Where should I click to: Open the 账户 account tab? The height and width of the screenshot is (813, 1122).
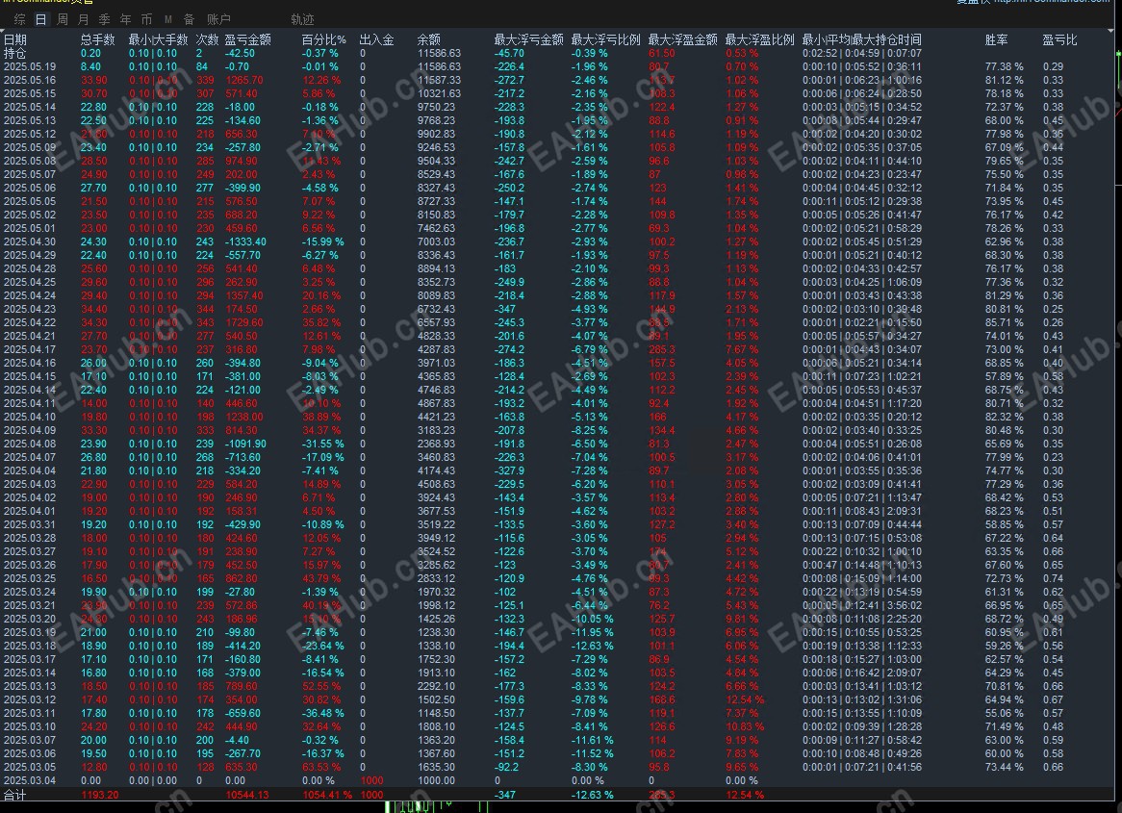pyautogui.click(x=219, y=19)
